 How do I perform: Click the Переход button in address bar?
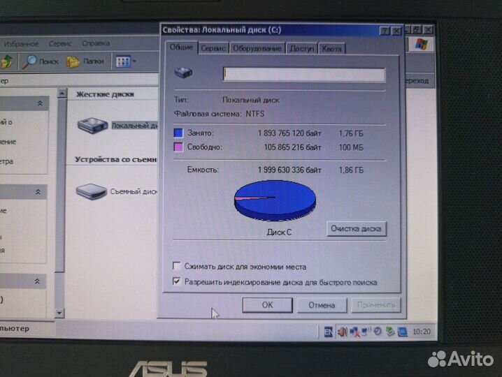click(417, 81)
